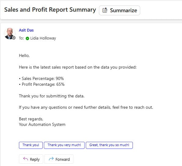Click the Sales Percentage: 90% line
The image size is (182, 166).
coord(42,78)
